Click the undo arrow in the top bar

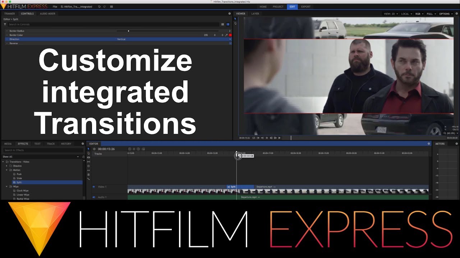click(99, 7)
